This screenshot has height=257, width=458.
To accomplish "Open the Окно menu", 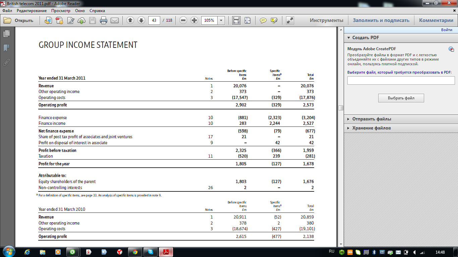I will [80, 11].
